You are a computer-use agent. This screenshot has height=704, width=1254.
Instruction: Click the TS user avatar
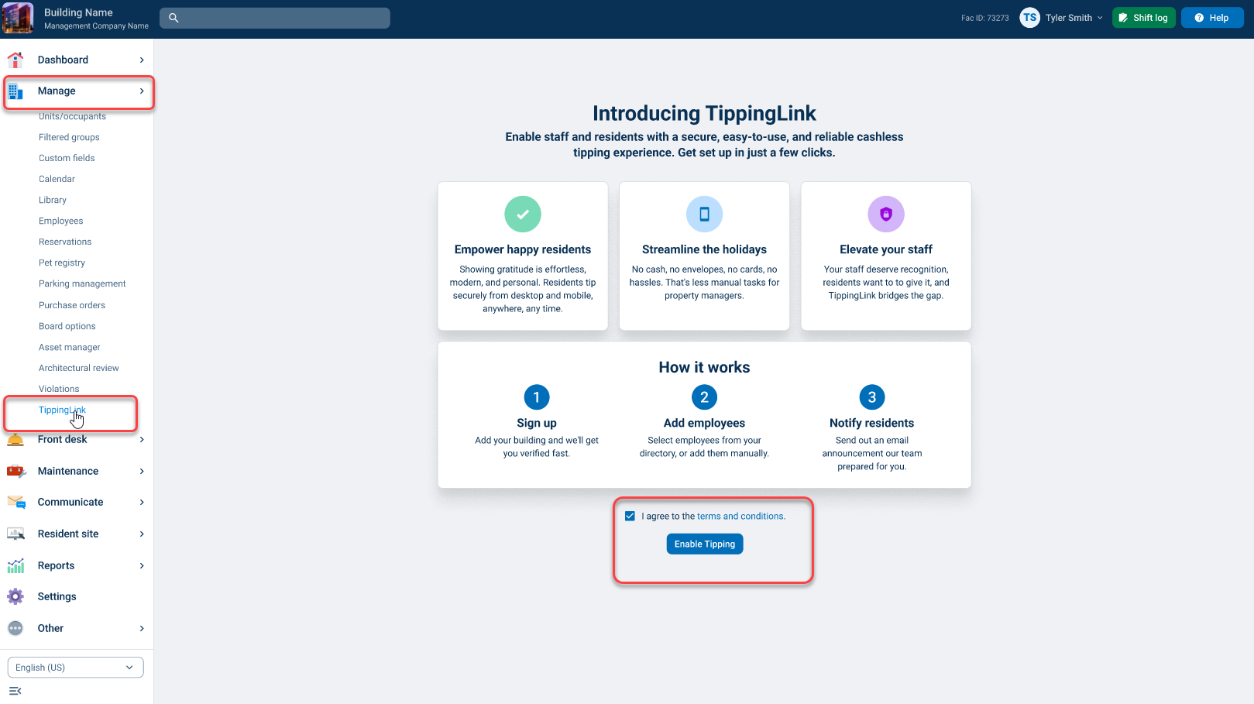click(x=1029, y=18)
